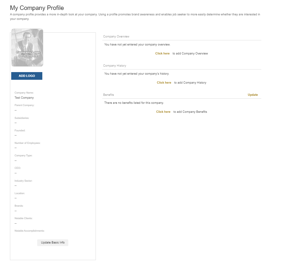Click the Company Name field label

(x=24, y=93)
